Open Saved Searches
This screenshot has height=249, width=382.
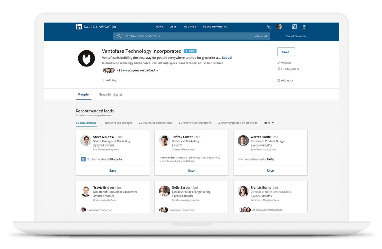click(x=296, y=36)
